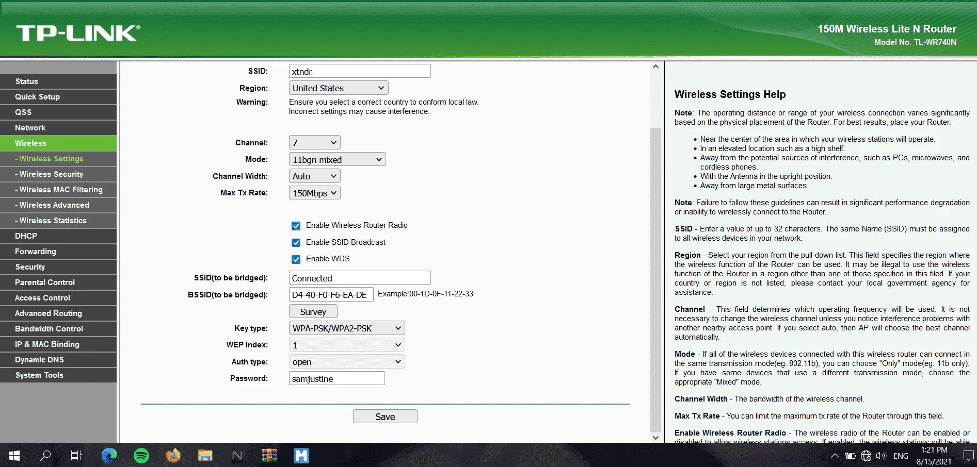Open the Region dropdown
The width and height of the screenshot is (977, 467).
339,88
